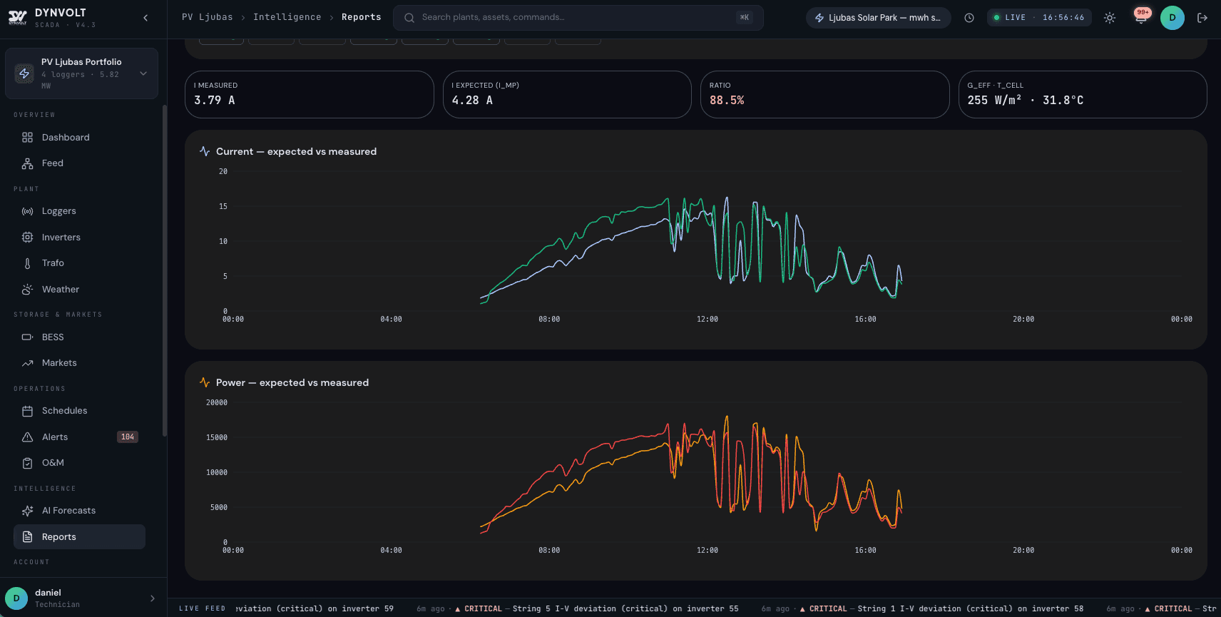Click the Loggers signal icon
The image size is (1221, 617).
click(x=27, y=211)
